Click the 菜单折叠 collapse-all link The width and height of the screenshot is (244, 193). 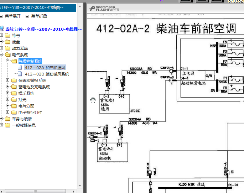tap(39, 16)
